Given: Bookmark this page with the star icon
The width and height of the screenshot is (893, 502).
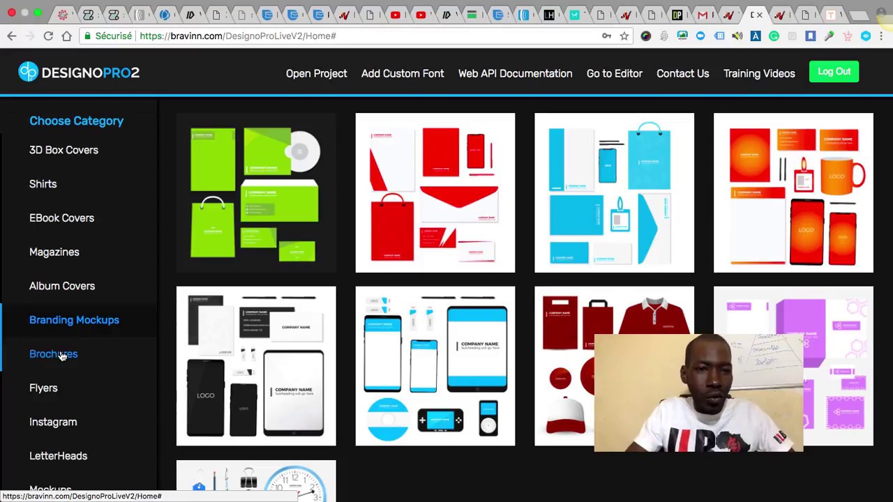Looking at the screenshot, I should click(x=624, y=36).
